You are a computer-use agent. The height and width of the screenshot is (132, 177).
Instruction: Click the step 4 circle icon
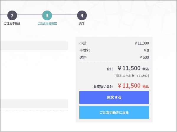coord(82,15)
